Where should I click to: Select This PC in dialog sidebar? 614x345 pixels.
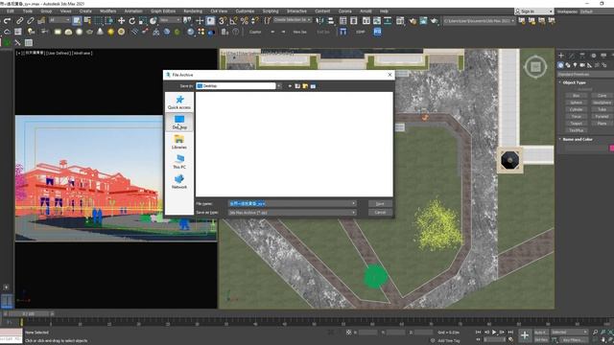(x=179, y=162)
